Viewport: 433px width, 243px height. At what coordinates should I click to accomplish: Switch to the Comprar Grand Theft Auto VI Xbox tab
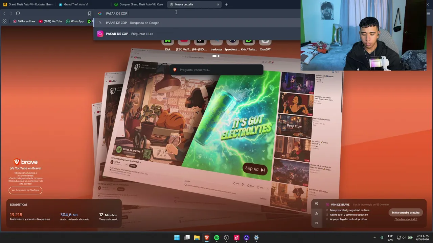(x=138, y=4)
